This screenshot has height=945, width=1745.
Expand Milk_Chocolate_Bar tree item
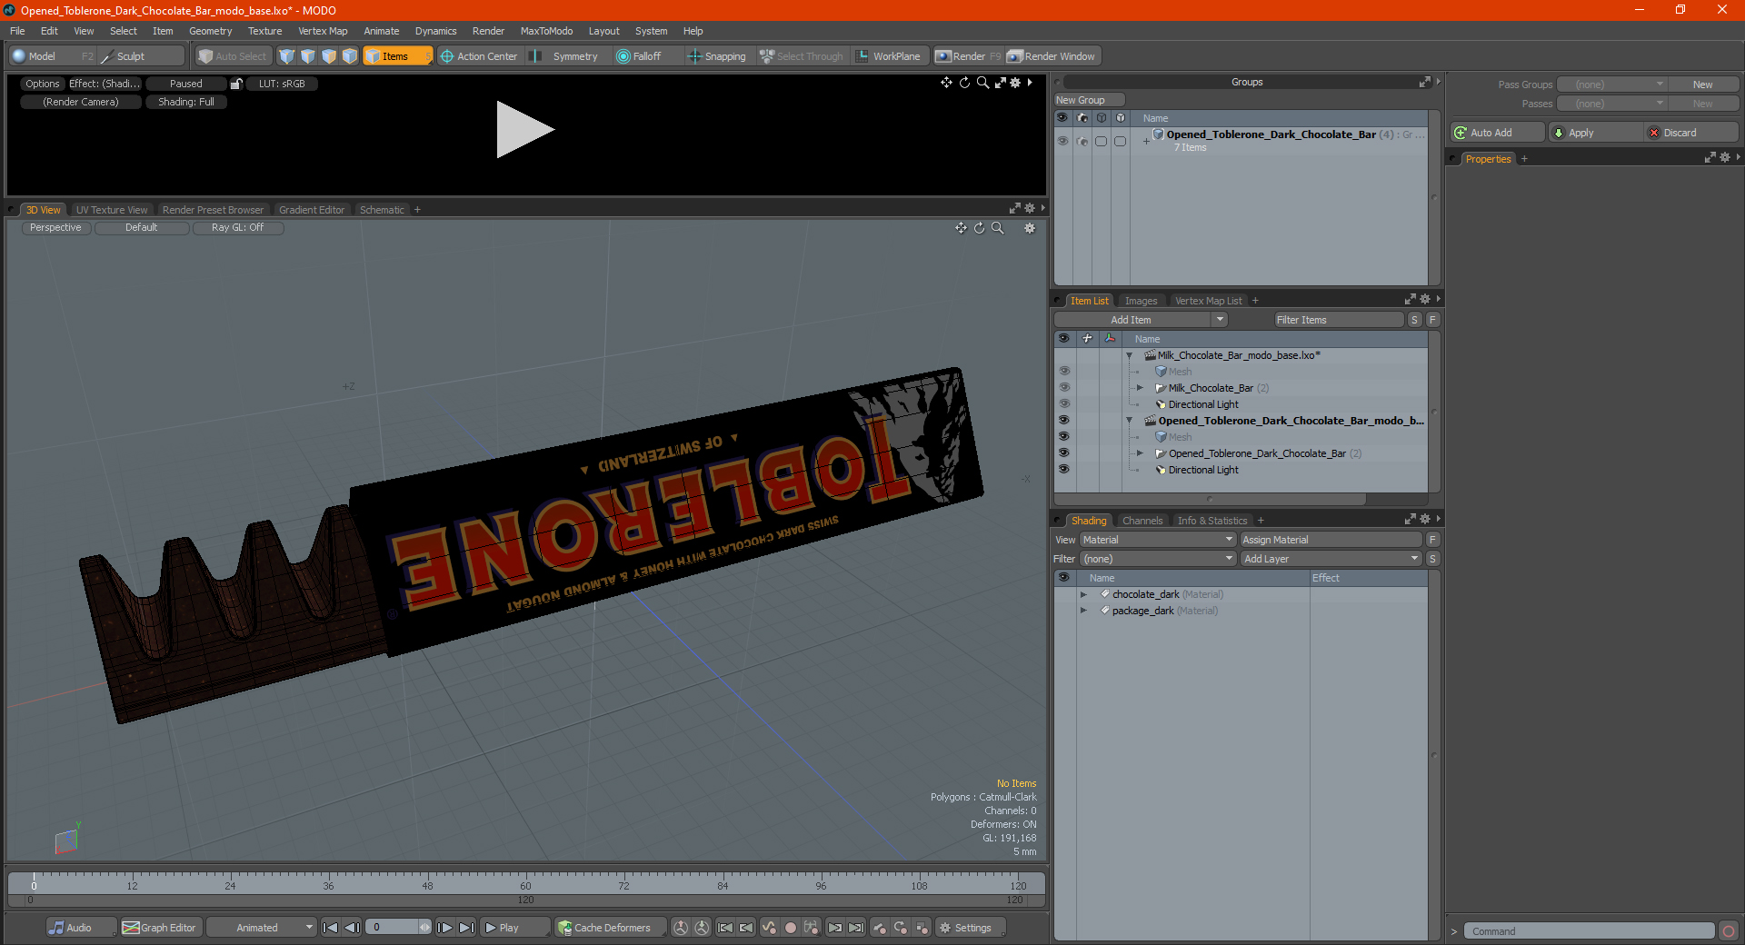[x=1140, y=388]
